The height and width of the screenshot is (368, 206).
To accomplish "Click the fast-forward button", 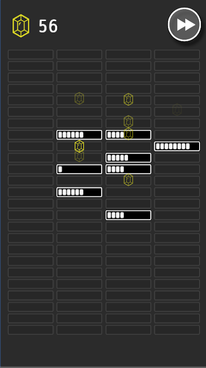I will point(184,24).
